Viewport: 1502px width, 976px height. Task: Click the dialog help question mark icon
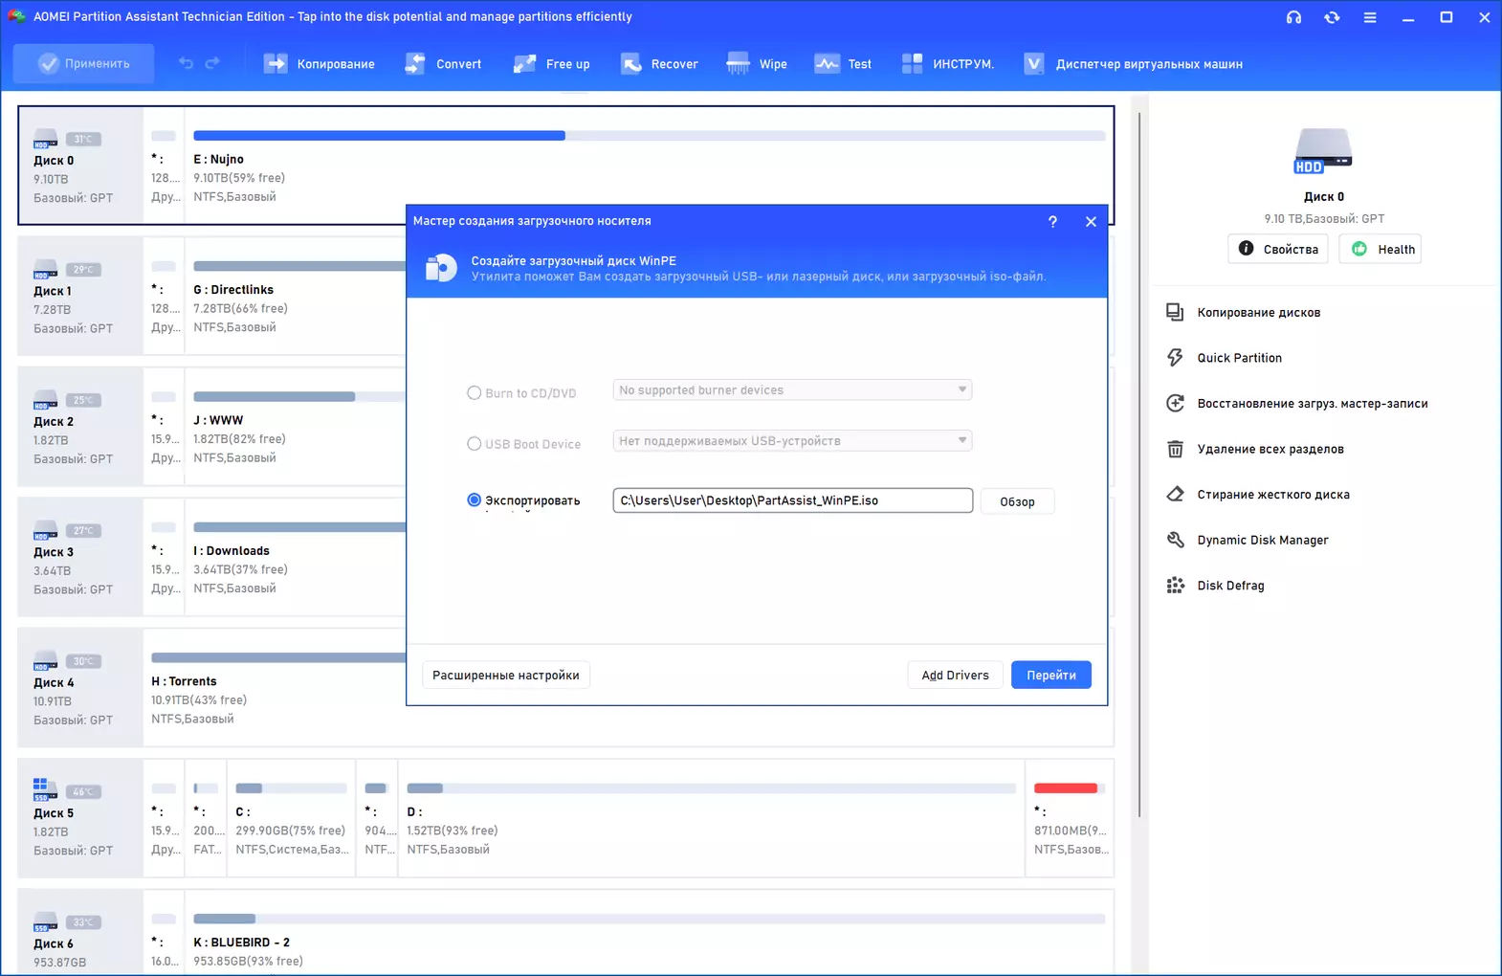point(1052,221)
